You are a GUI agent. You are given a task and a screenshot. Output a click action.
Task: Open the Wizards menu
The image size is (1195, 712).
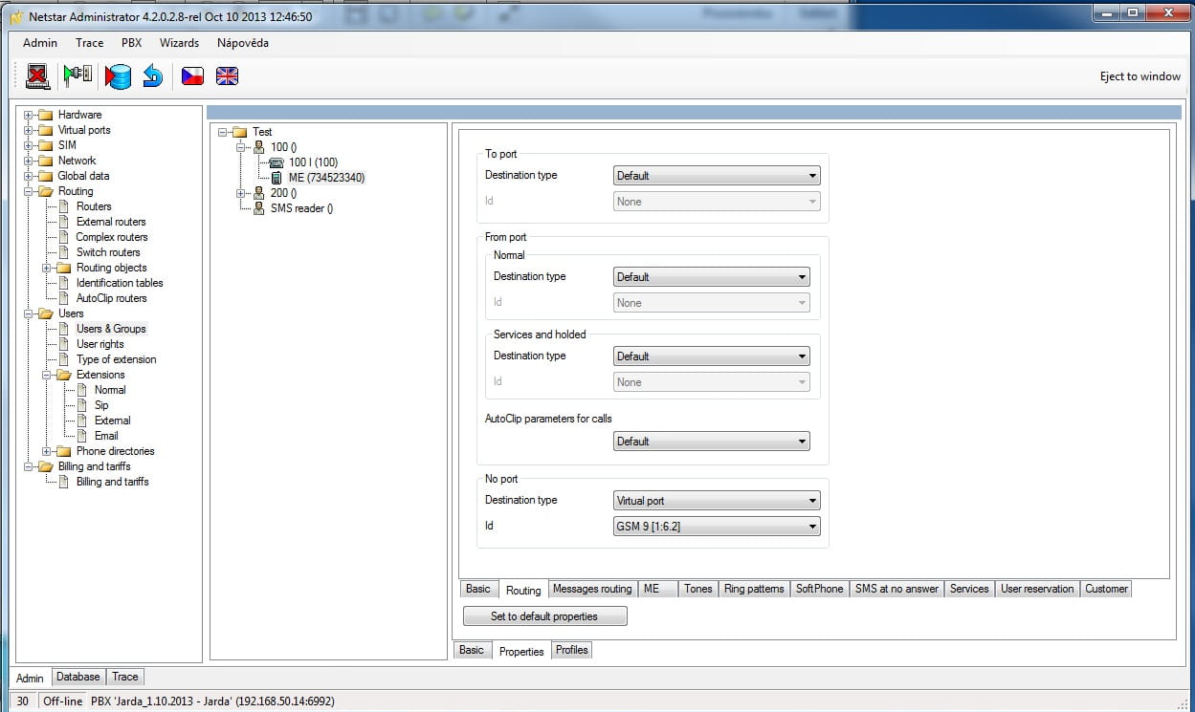click(179, 43)
